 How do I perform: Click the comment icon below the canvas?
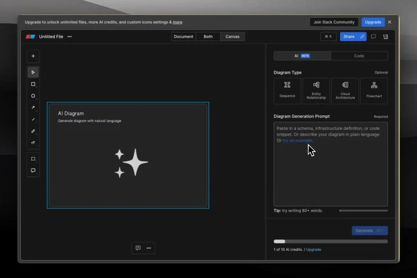(x=138, y=248)
